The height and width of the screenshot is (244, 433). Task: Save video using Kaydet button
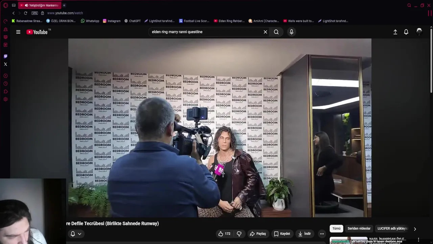(282, 234)
